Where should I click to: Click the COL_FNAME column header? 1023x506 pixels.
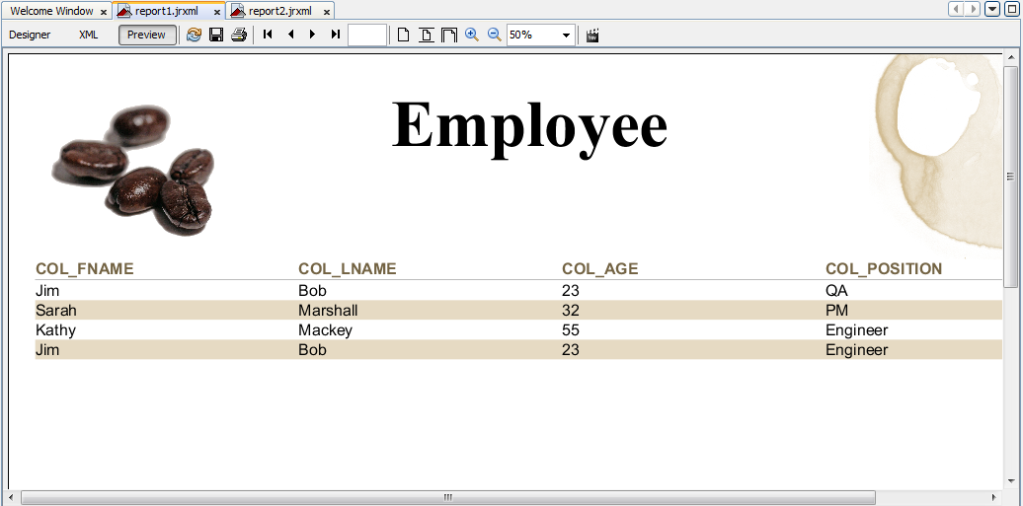tap(84, 268)
